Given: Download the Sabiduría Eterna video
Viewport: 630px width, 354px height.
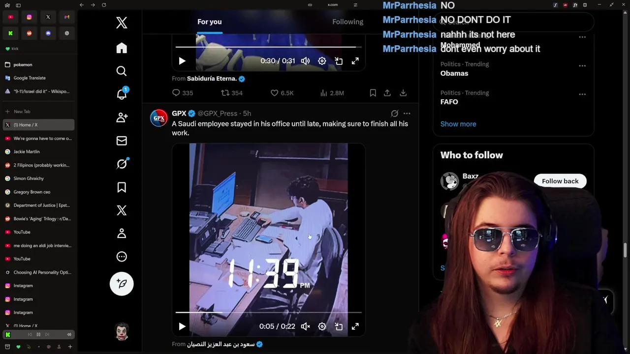Looking at the screenshot, I should tap(403, 93).
